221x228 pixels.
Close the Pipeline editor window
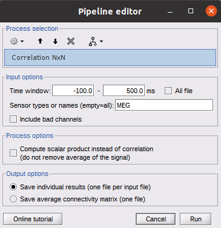point(211,11)
